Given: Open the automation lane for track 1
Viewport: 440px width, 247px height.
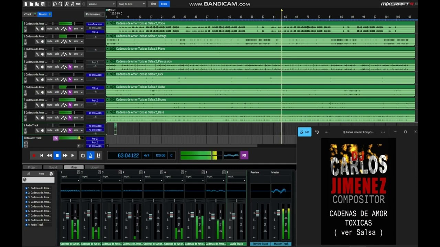Looking at the screenshot, I should [x=64, y=29].
